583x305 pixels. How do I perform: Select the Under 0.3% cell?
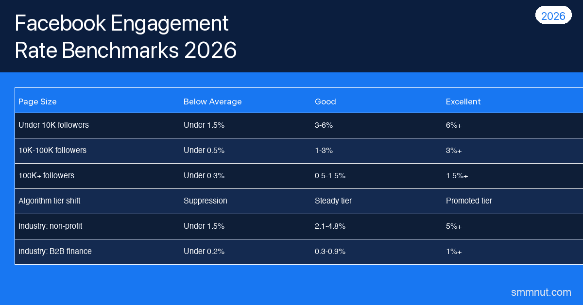[204, 175]
